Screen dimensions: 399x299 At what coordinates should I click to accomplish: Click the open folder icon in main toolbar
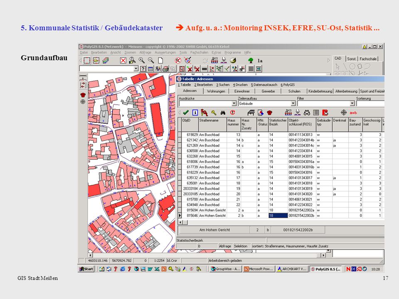click(x=96, y=61)
